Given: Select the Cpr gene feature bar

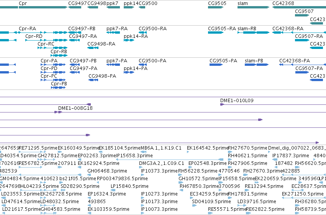Looking at the screenshot, I should 43,7.
